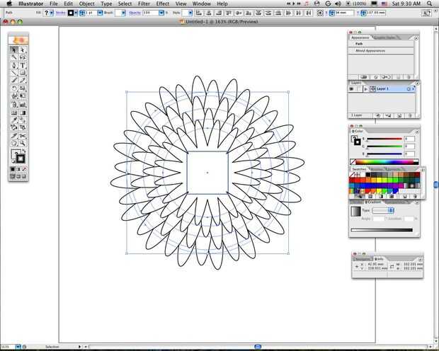Image resolution: width=439 pixels, height=351 pixels.
Task: Click the volume icon in the menu bar
Action: (x=338, y=4)
